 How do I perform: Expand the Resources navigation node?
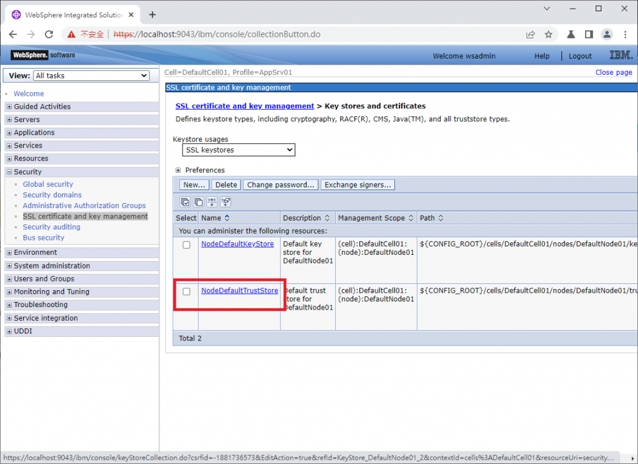coord(9,159)
